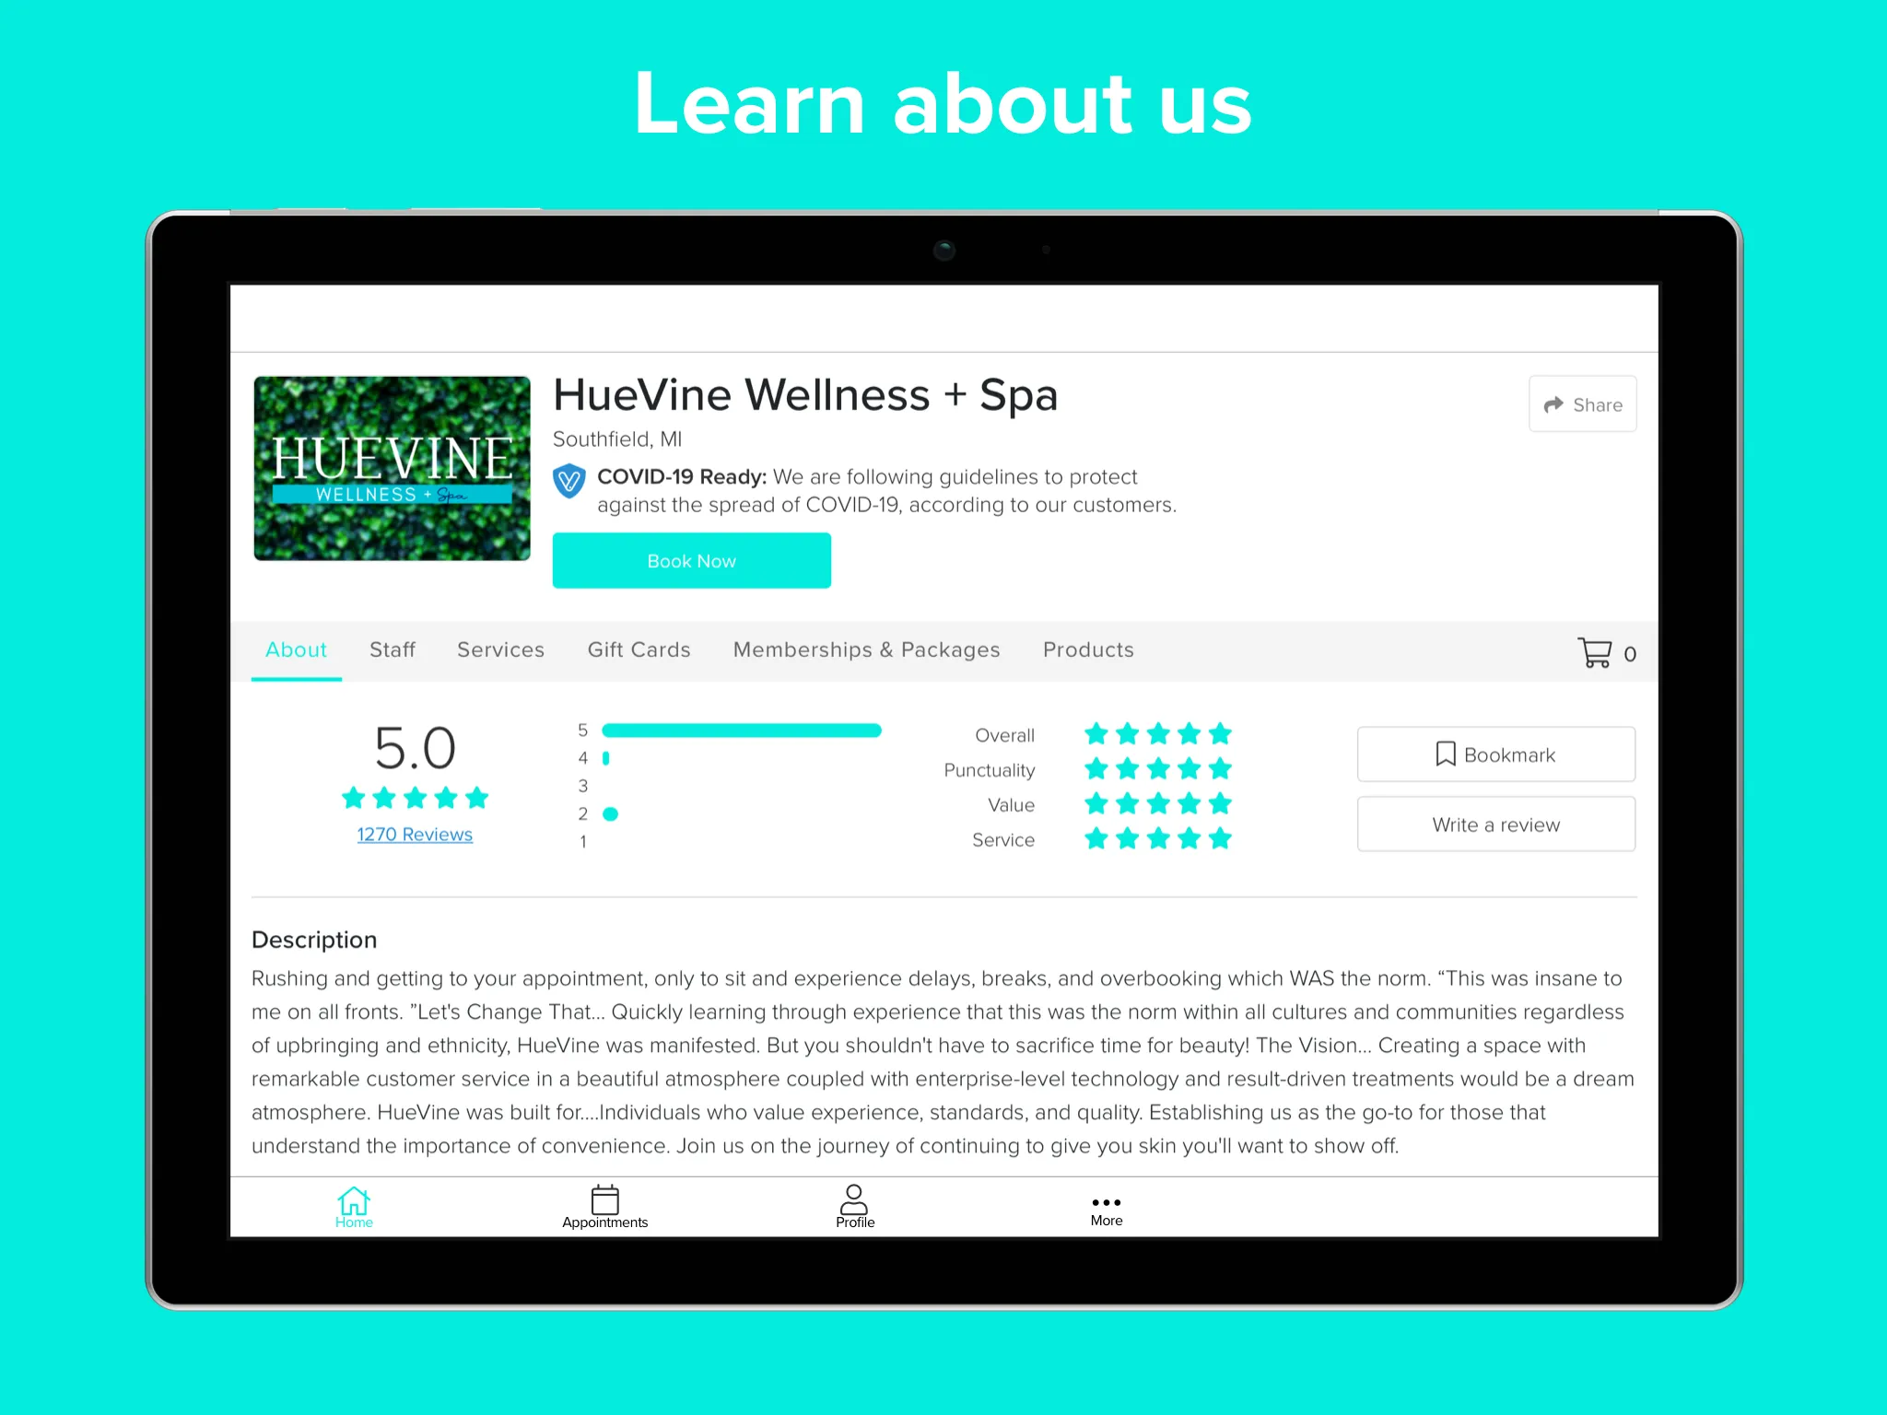
Task: Click the Book Now button
Action: tap(694, 560)
